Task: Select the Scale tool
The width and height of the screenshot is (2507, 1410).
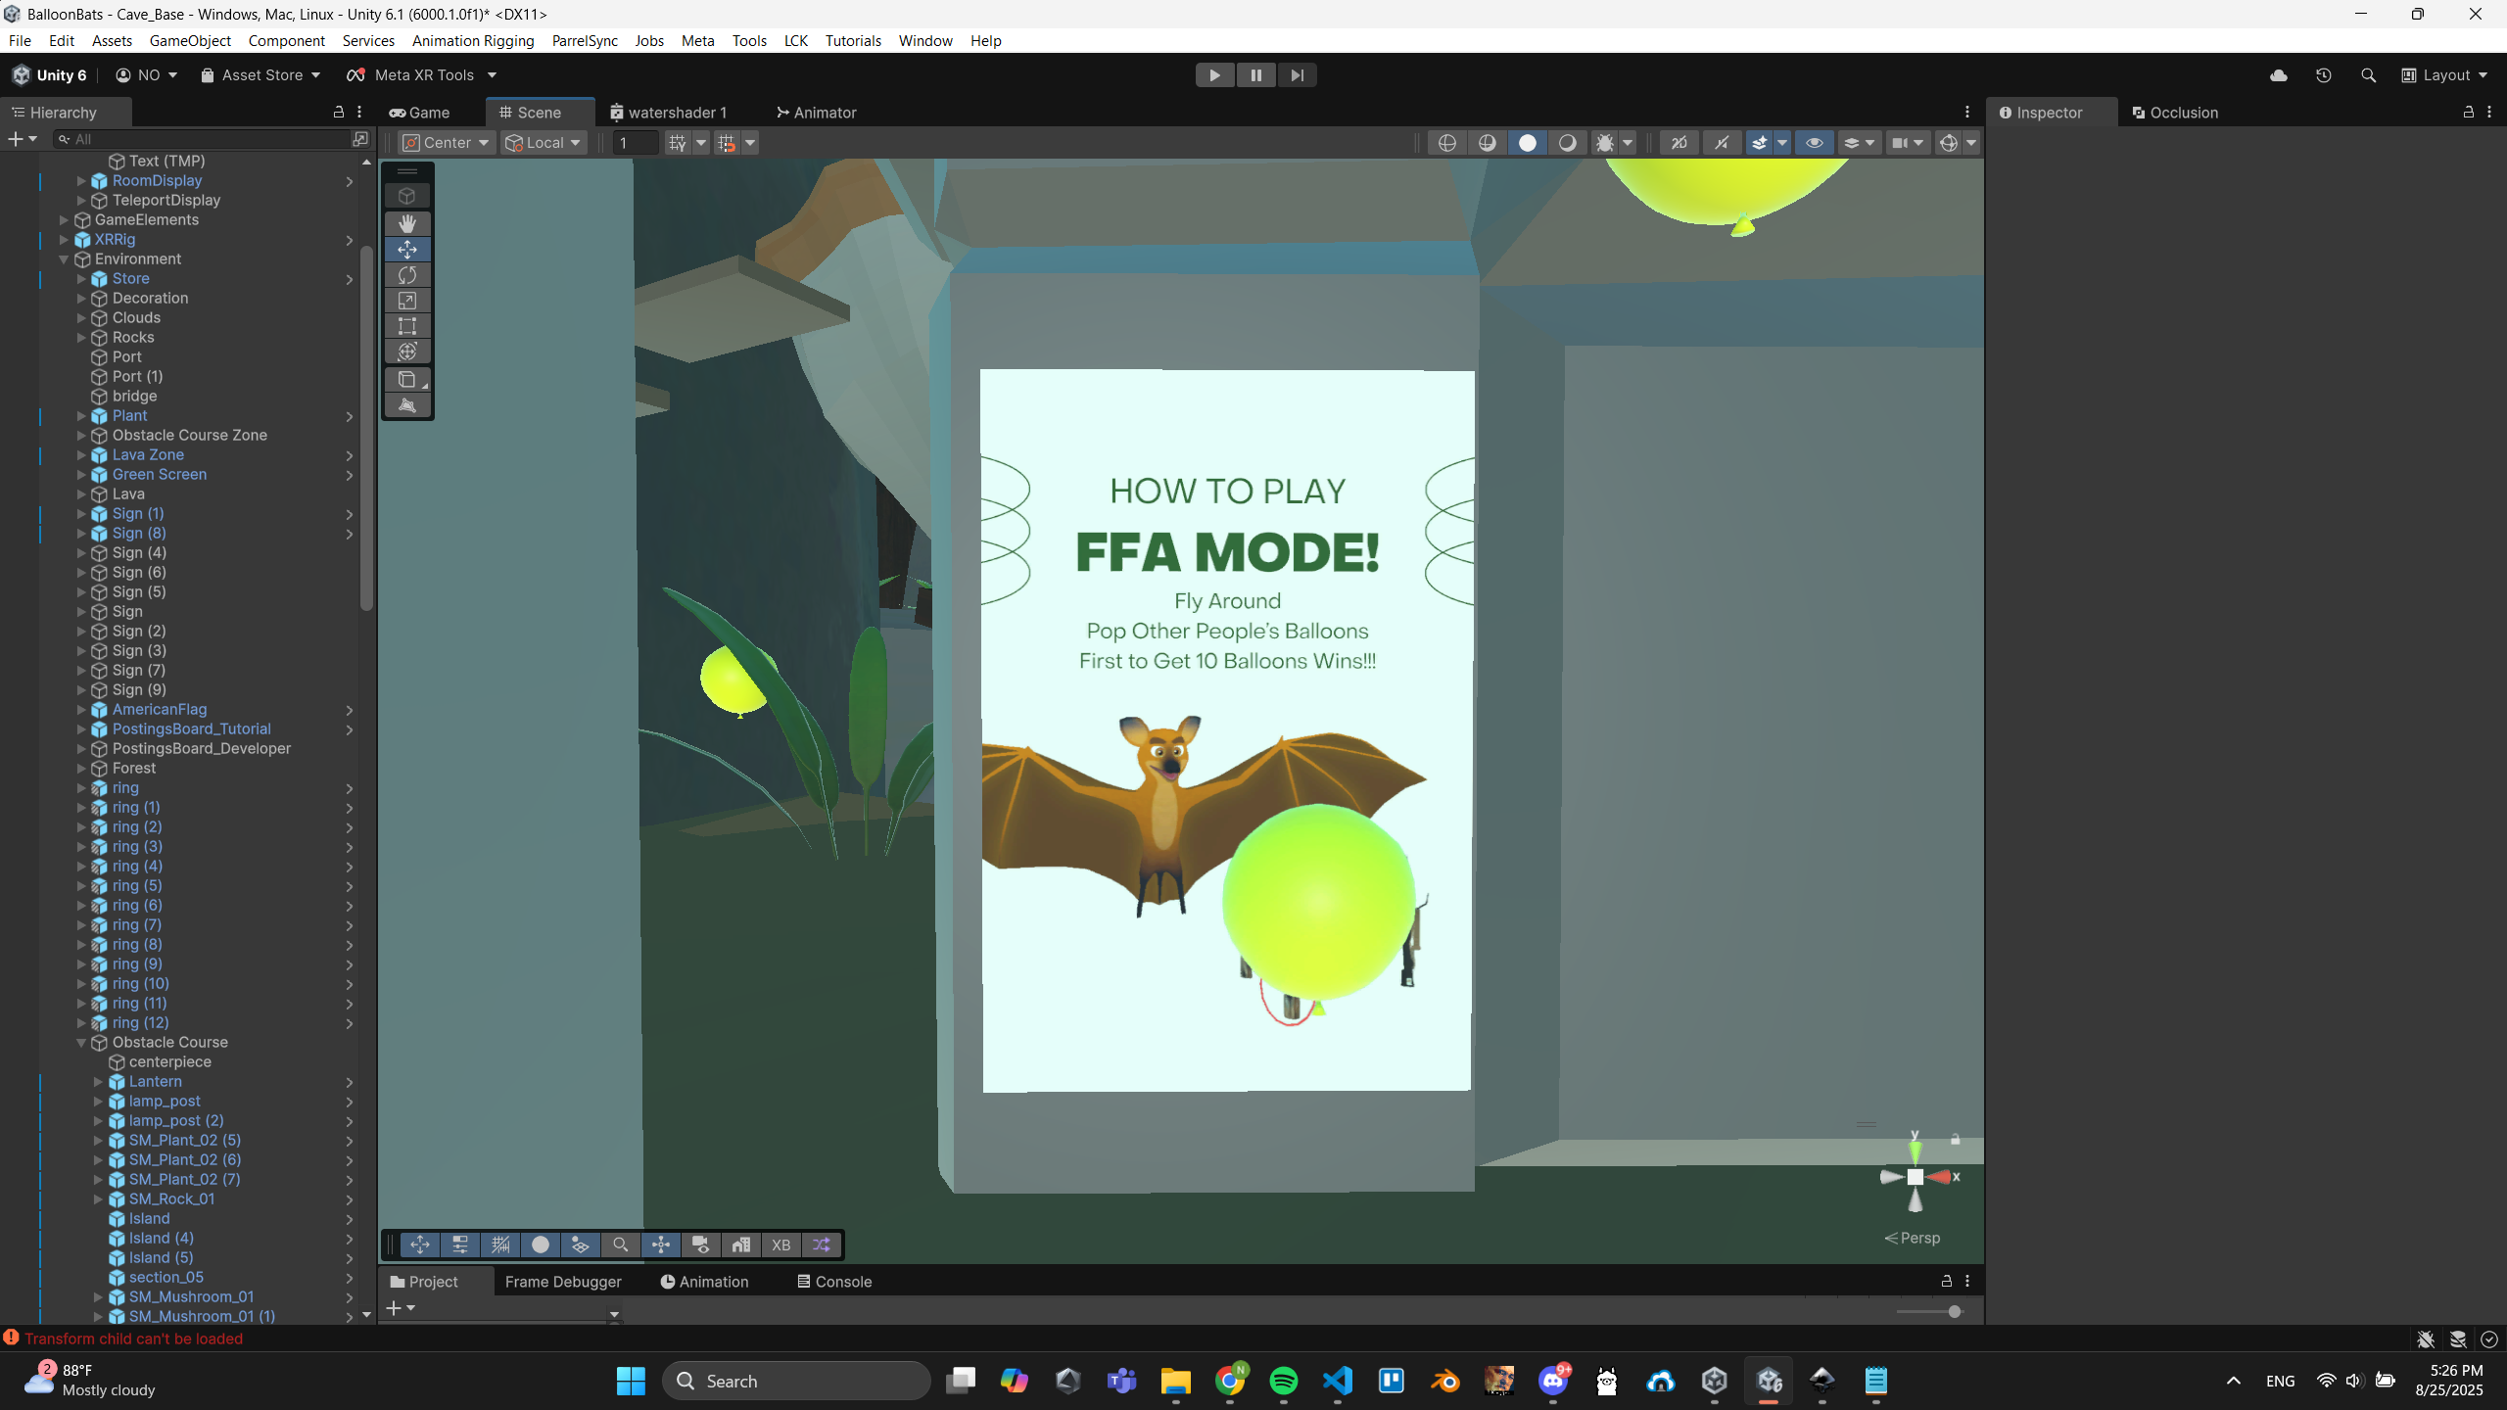Action: [x=407, y=301]
